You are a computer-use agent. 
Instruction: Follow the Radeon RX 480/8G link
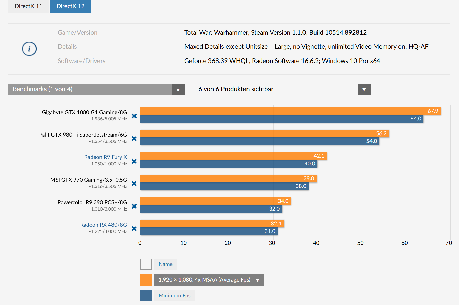[103, 225]
